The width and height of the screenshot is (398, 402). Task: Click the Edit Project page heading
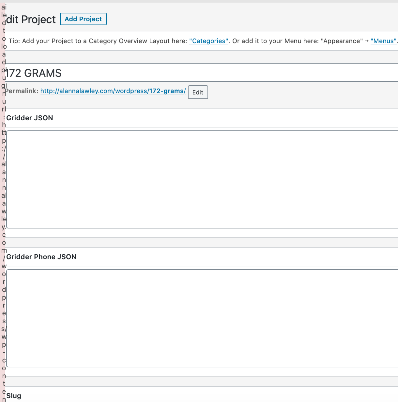31,20
